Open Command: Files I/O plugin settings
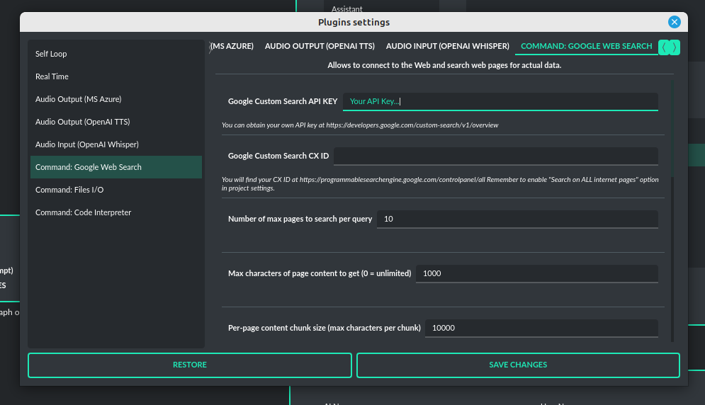The image size is (705, 405). coord(116,190)
